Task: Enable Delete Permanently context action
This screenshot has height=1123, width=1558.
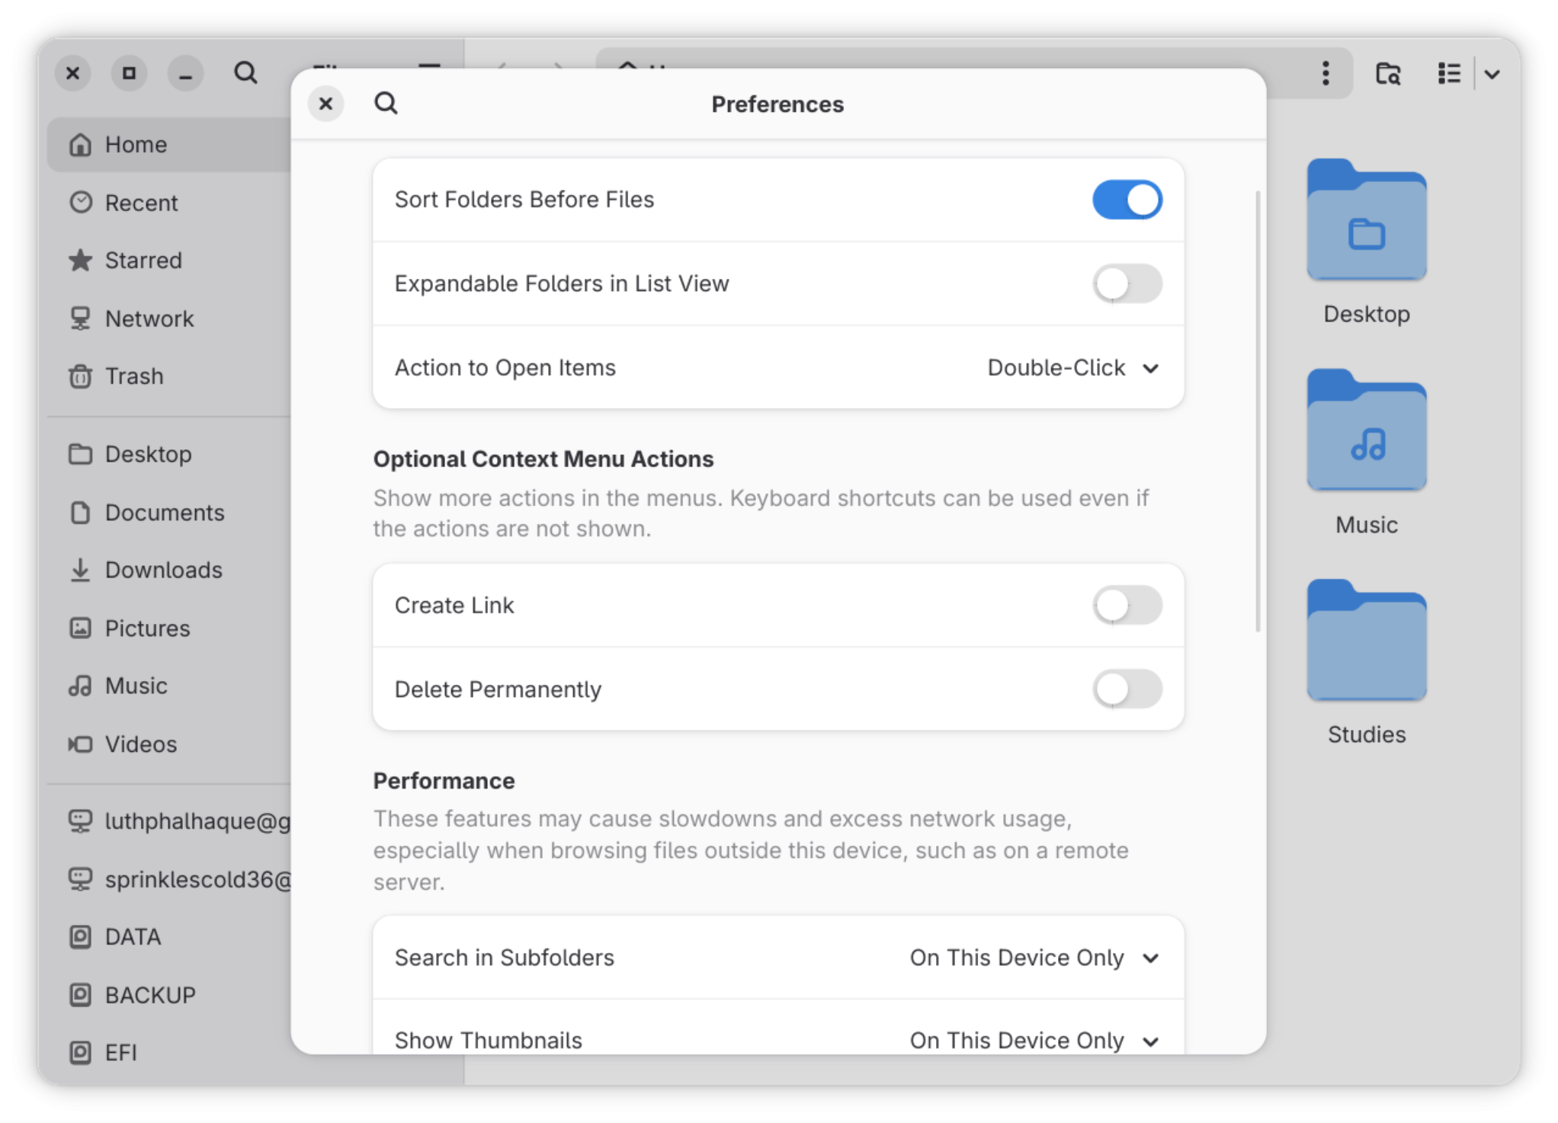Action: (1127, 689)
